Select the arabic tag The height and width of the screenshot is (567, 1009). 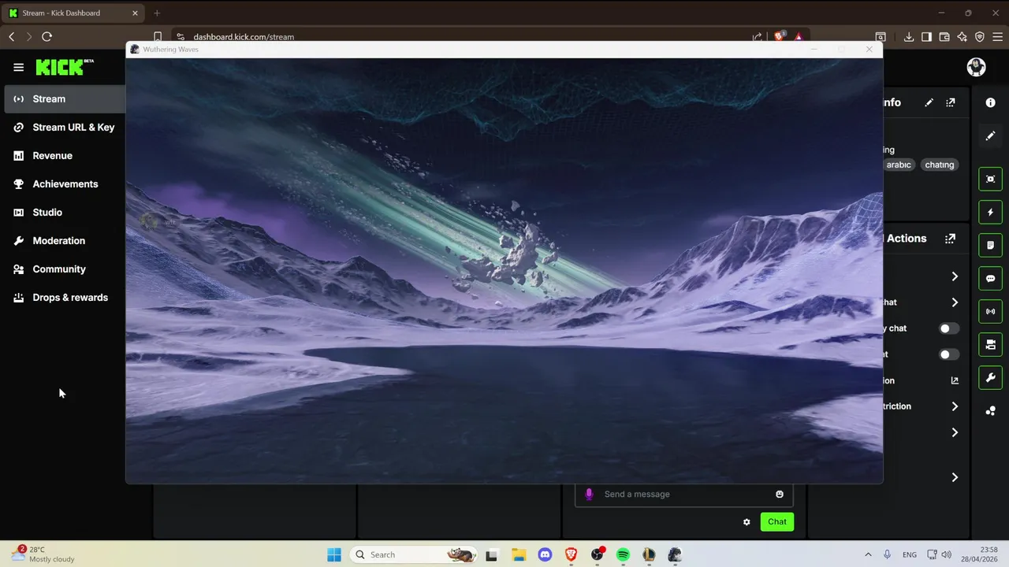tap(899, 165)
